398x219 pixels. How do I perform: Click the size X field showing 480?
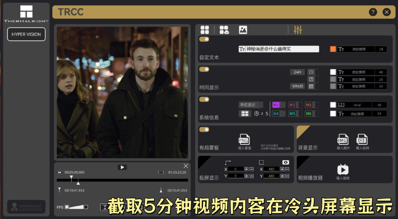[271, 169]
